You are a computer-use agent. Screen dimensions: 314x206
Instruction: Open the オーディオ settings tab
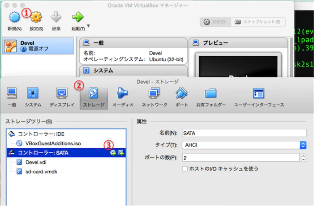[x=123, y=97]
